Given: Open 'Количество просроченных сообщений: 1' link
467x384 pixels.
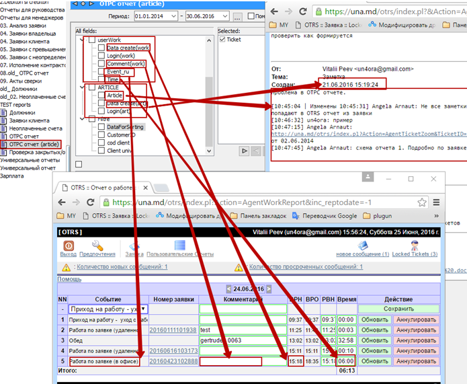Looking at the screenshot, I should tap(306, 266).
